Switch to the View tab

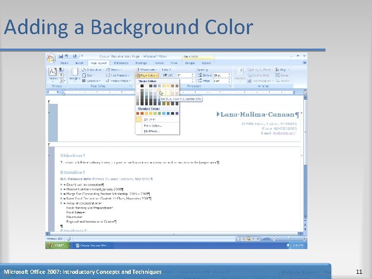pos(174,63)
